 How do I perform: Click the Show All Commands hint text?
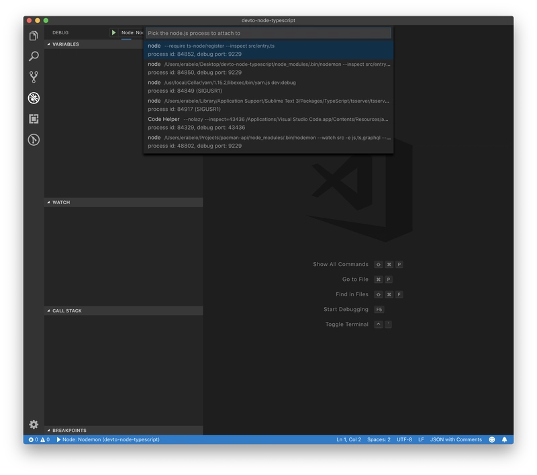click(x=340, y=264)
